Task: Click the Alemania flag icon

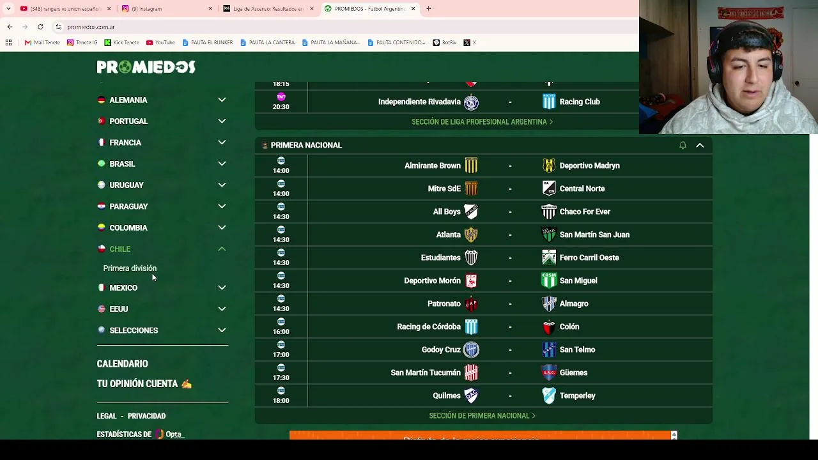Action: tap(101, 100)
